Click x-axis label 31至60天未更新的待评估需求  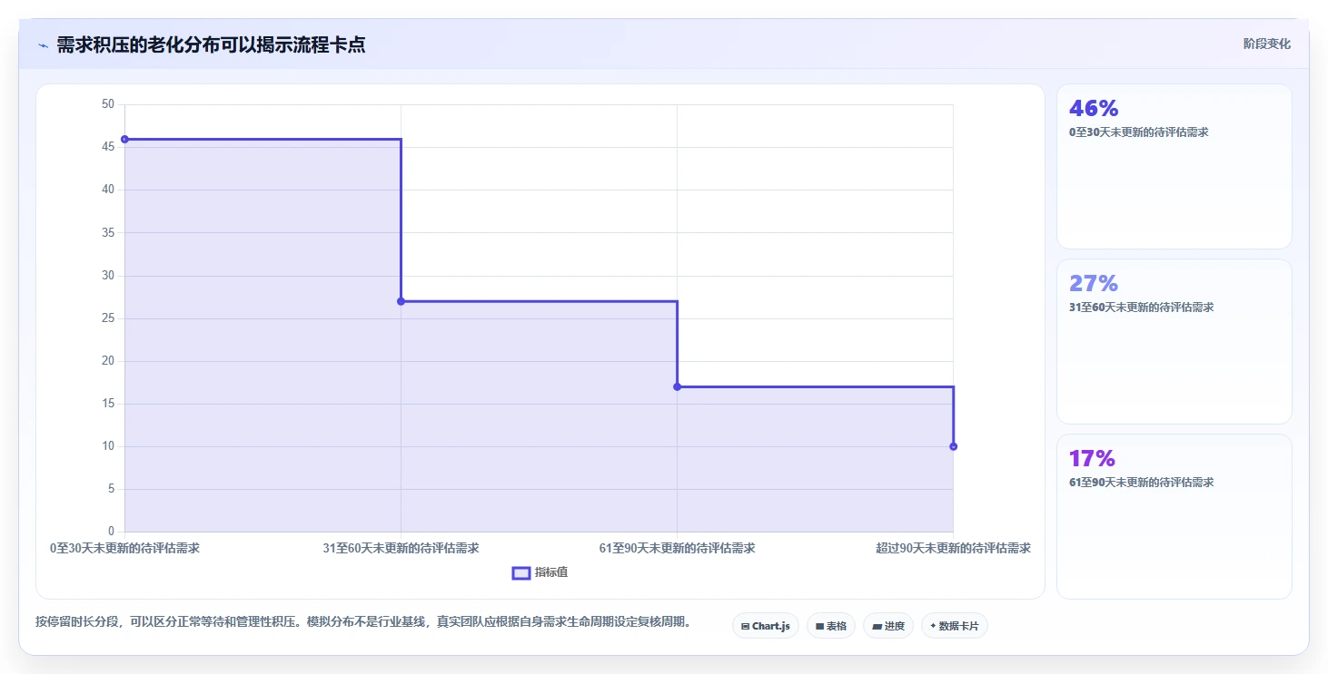(401, 548)
